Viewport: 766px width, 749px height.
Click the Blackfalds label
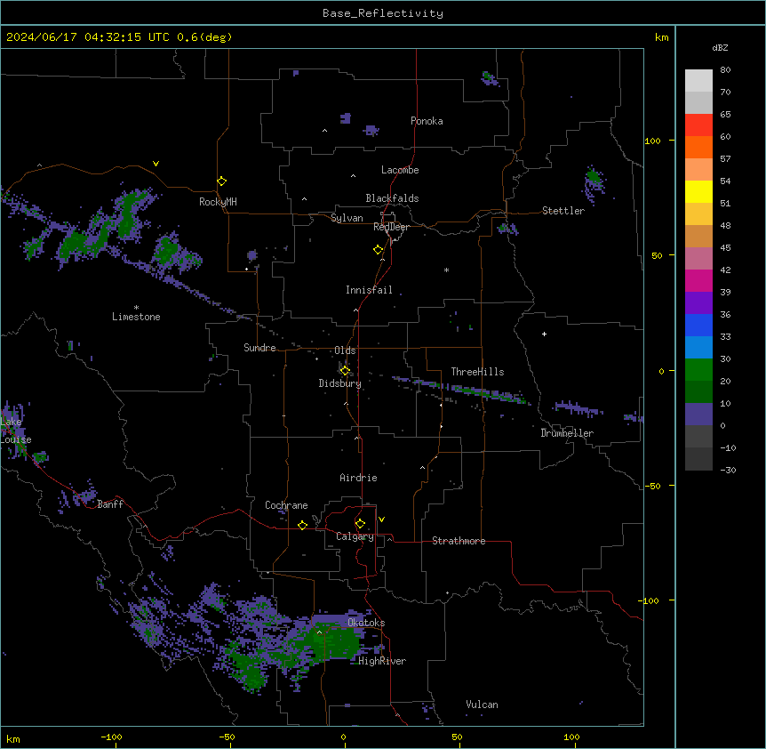point(392,198)
